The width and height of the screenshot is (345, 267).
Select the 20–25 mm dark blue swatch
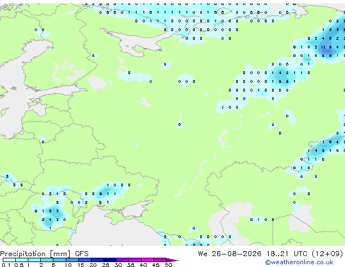tap(97, 260)
